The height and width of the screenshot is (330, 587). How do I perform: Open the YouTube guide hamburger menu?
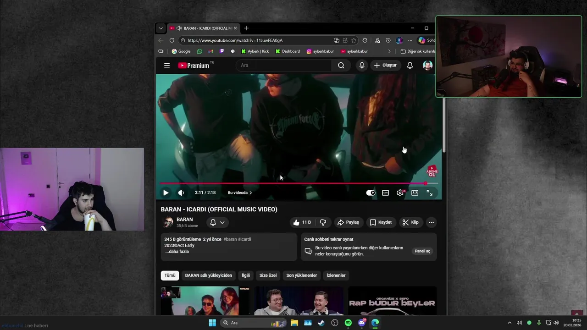click(167, 66)
